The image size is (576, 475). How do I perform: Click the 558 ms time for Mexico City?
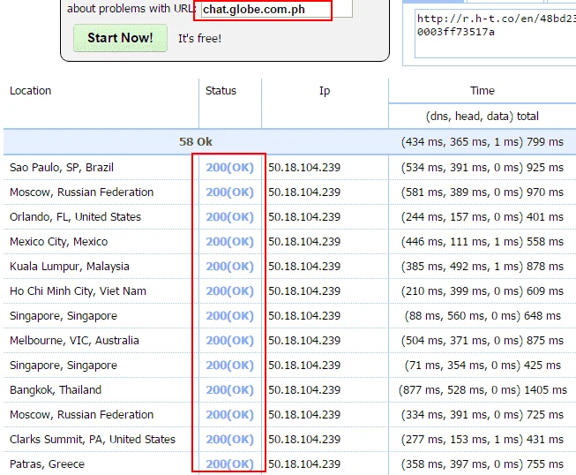[545, 242]
